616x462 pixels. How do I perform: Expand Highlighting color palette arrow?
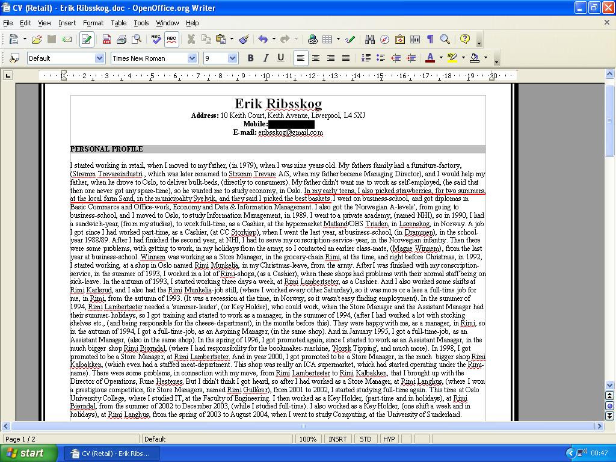[464, 58]
